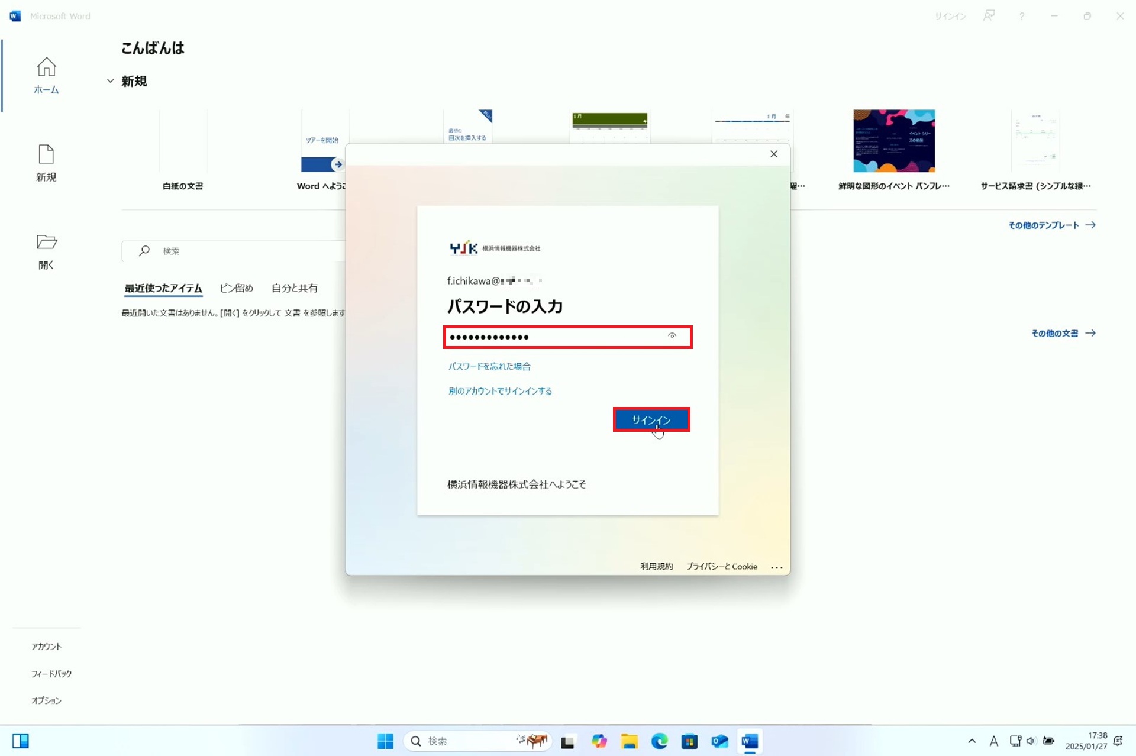Open the Widgets icon in the taskbar
1136x756 pixels.
(x=21, y=741)
